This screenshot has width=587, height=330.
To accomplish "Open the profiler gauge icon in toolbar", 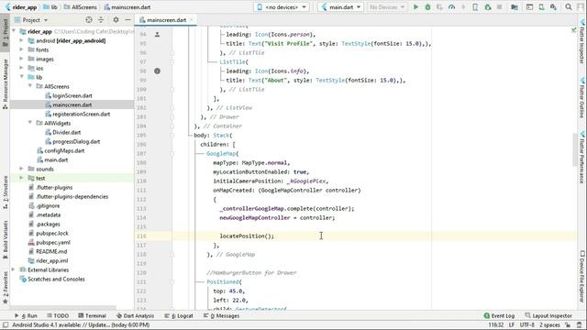I will point(451,7).
